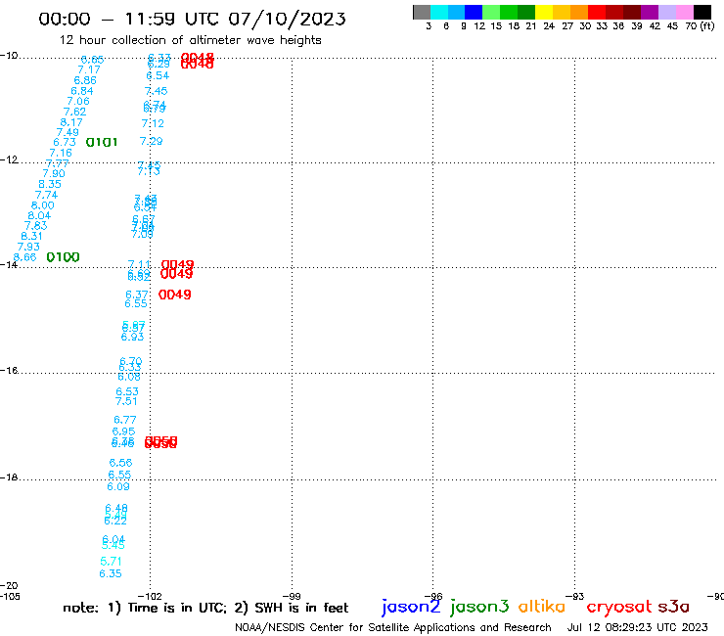
Task: Click wave height reading 7.90
Action: 54,173
